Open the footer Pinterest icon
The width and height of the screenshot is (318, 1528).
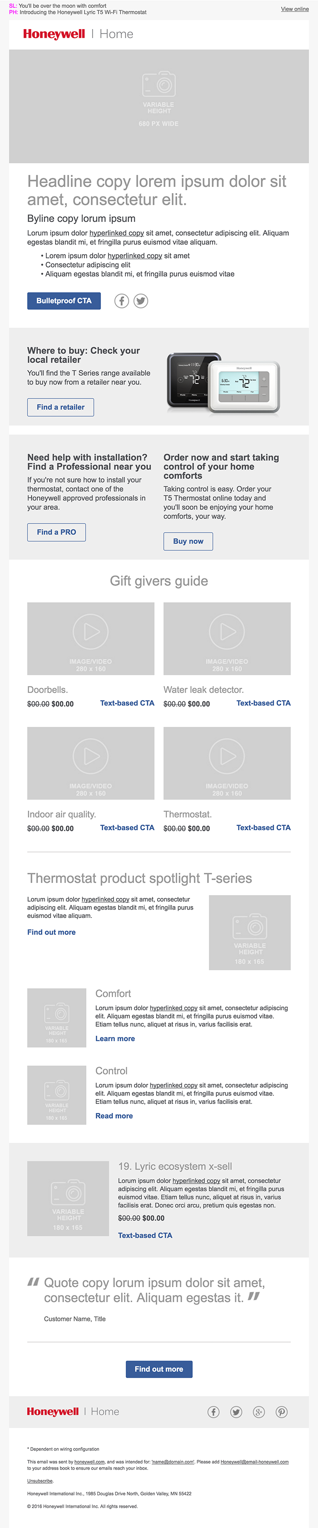[x=282, y=1412]
